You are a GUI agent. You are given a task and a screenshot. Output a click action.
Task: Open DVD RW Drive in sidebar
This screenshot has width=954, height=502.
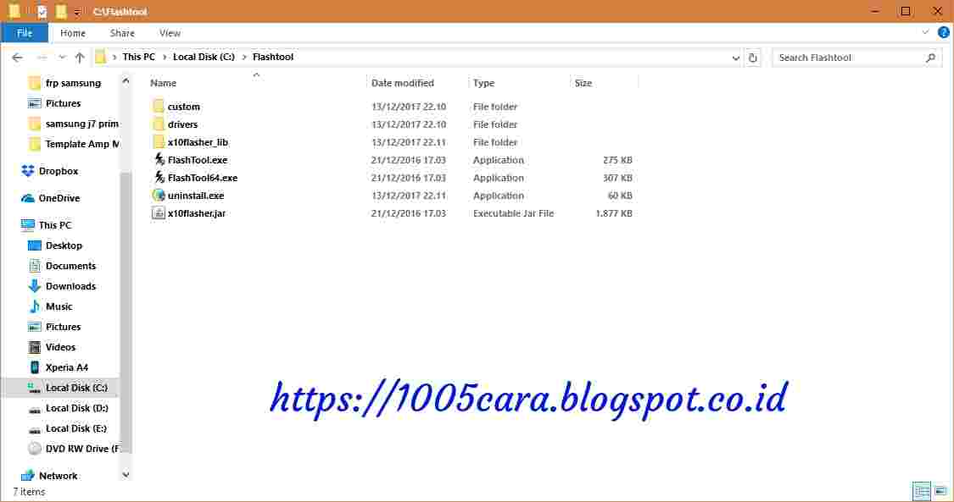[x=75, y=449]
